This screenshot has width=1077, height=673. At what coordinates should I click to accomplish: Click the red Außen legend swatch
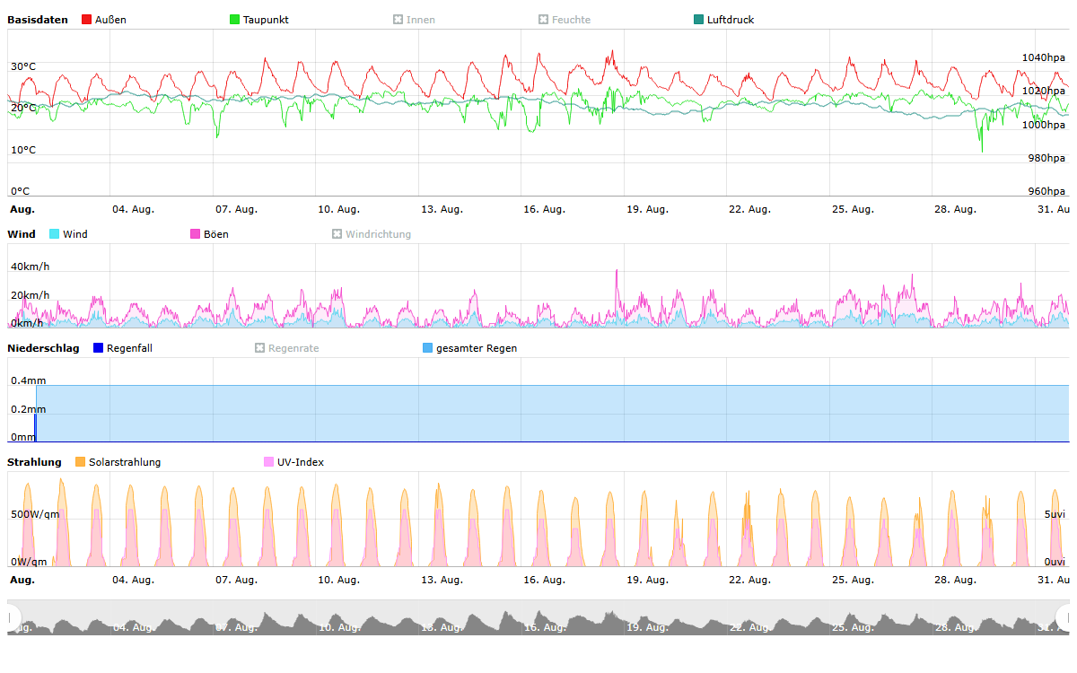click(x=86, y=20)
